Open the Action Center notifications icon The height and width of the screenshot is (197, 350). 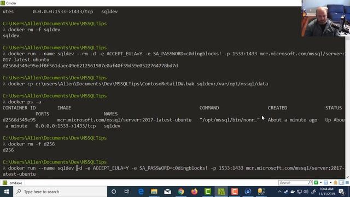pyautogui.click(x=341, y=192)
